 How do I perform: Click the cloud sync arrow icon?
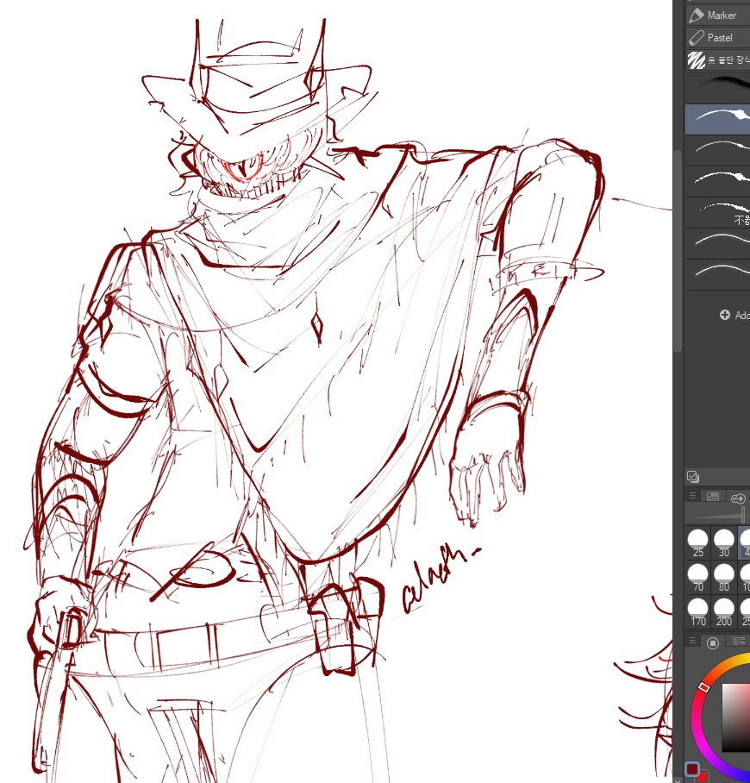pyautogui.click(x=738, y=498)
